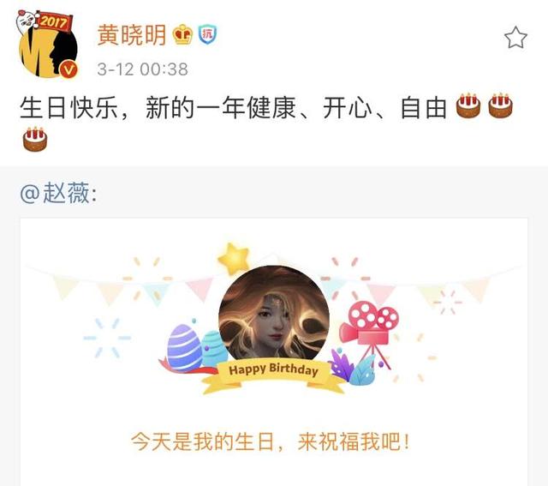The image size is (548, 486).
Task: Click the post text 生日快乐，新的一年健康
Action: tap(158, 107)
